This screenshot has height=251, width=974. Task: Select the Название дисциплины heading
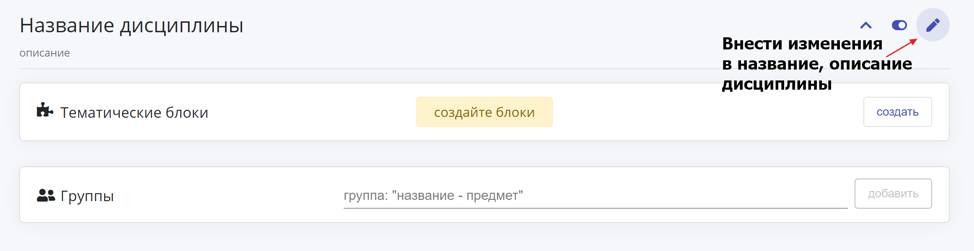click(132, 26)
